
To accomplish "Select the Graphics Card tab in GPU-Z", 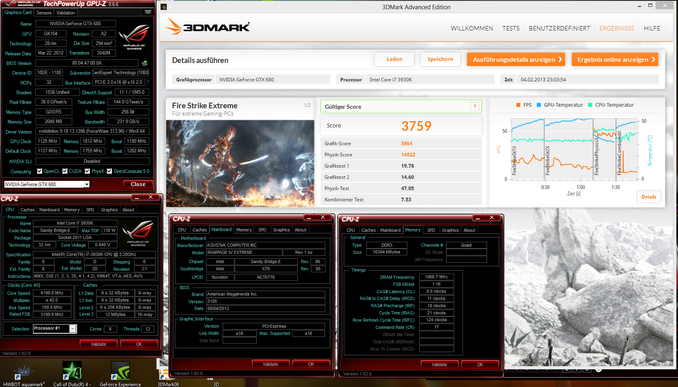I will coord(18,12).
